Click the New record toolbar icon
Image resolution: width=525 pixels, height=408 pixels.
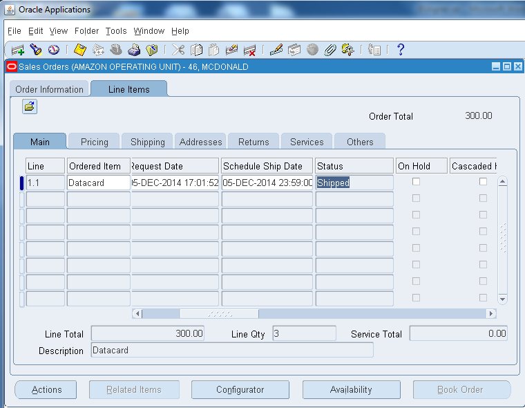17,50
